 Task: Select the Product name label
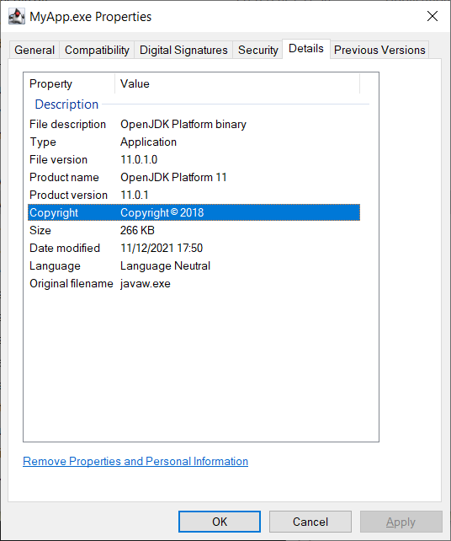pos(64,177)
